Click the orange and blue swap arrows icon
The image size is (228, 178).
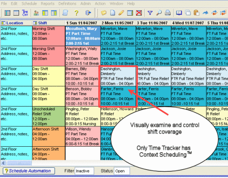(x=214, y=13)
